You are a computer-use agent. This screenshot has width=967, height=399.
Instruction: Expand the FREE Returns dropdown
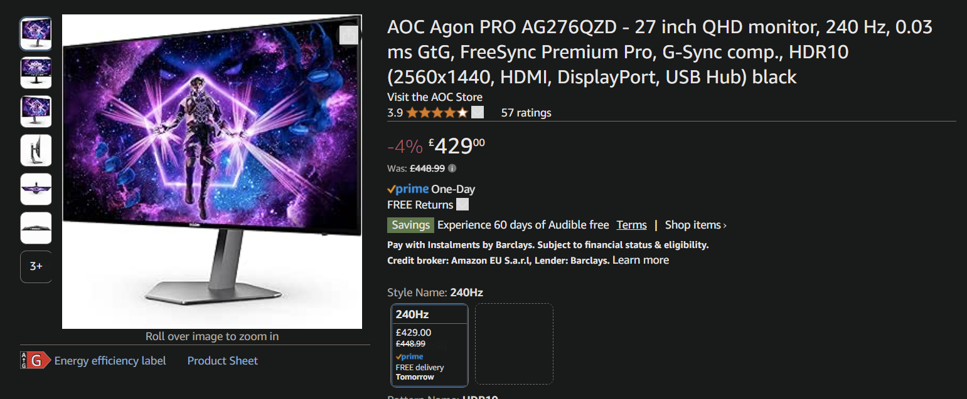coord(462,205)
